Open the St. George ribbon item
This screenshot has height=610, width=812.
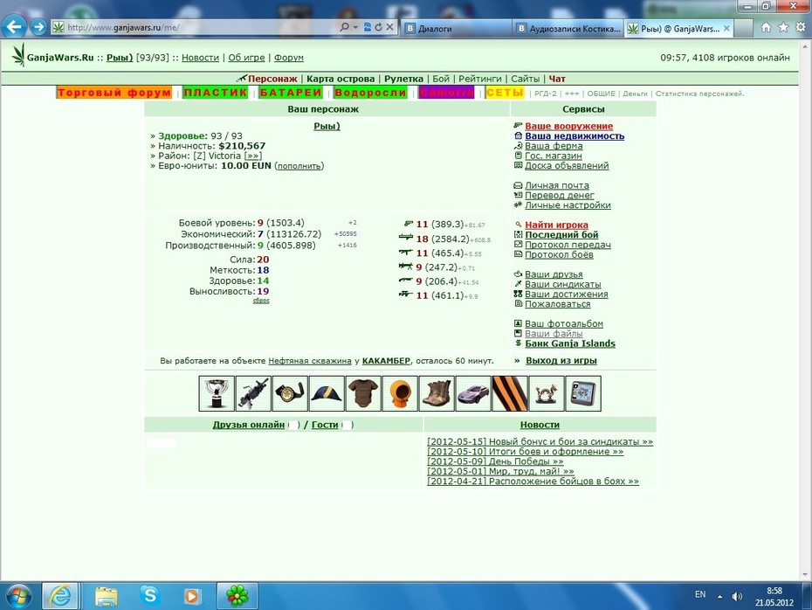point(510,394)
